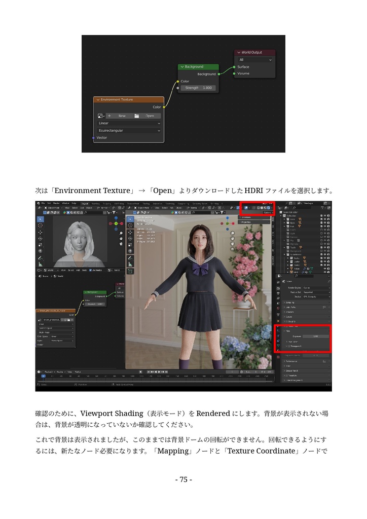This screenshot has width=367, height=519.
Task: Click the blue current-frame marker in the timeline
Action: click(43, 377)
